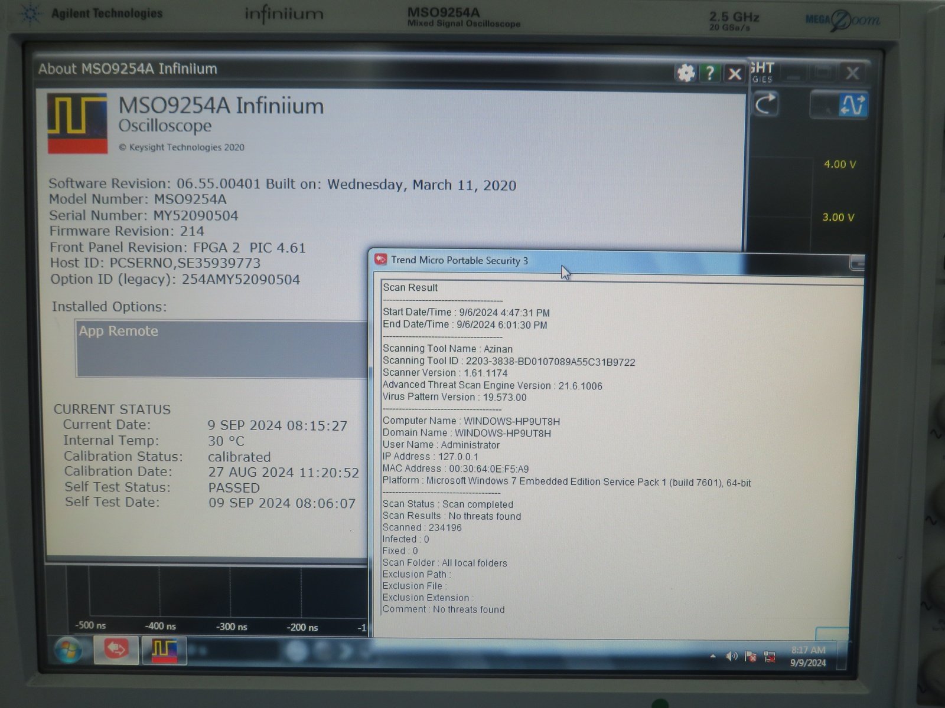The width and height of the screenshot is (945, 708).
Task: Click the -200 ns time axis label
Action: click(302, 627)
